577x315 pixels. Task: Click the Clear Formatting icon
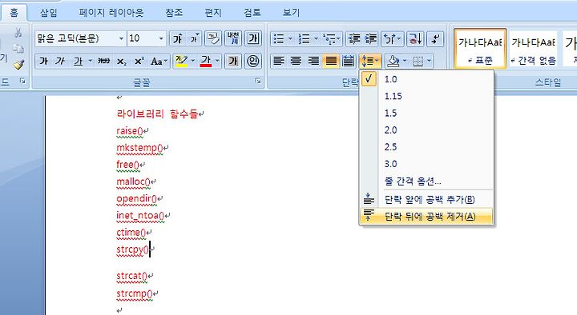coord(213,38)
